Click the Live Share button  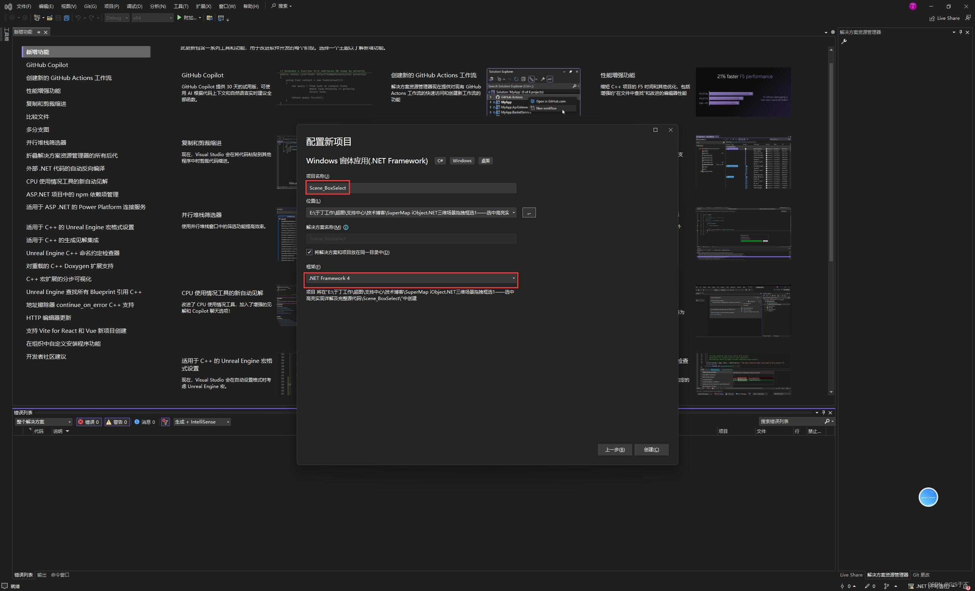pyautogui.click(x=944, y=18)
